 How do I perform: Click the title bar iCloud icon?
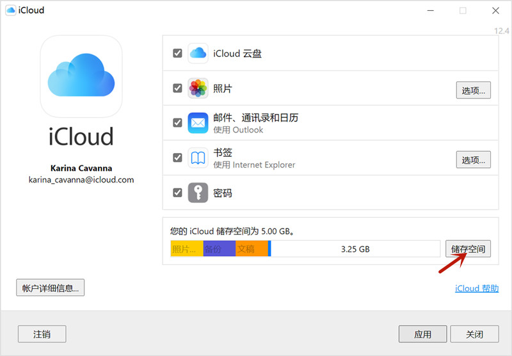tap(11, 10)
